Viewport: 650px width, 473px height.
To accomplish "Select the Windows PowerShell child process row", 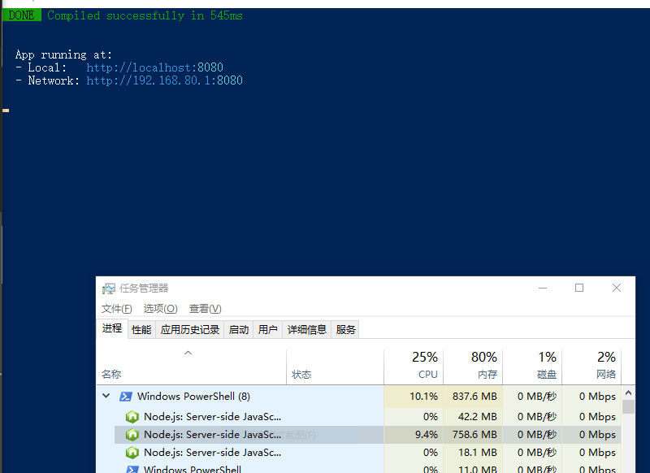I will coord(359,468).
